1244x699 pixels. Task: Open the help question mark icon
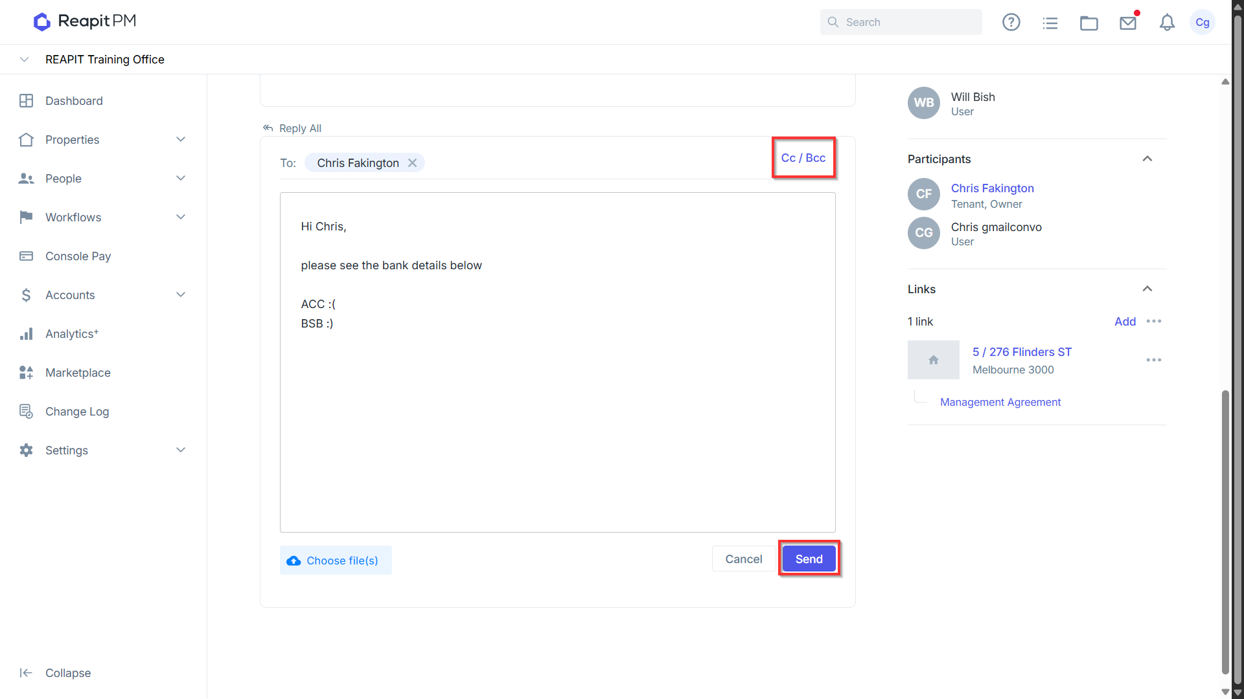click(1011, 22)
